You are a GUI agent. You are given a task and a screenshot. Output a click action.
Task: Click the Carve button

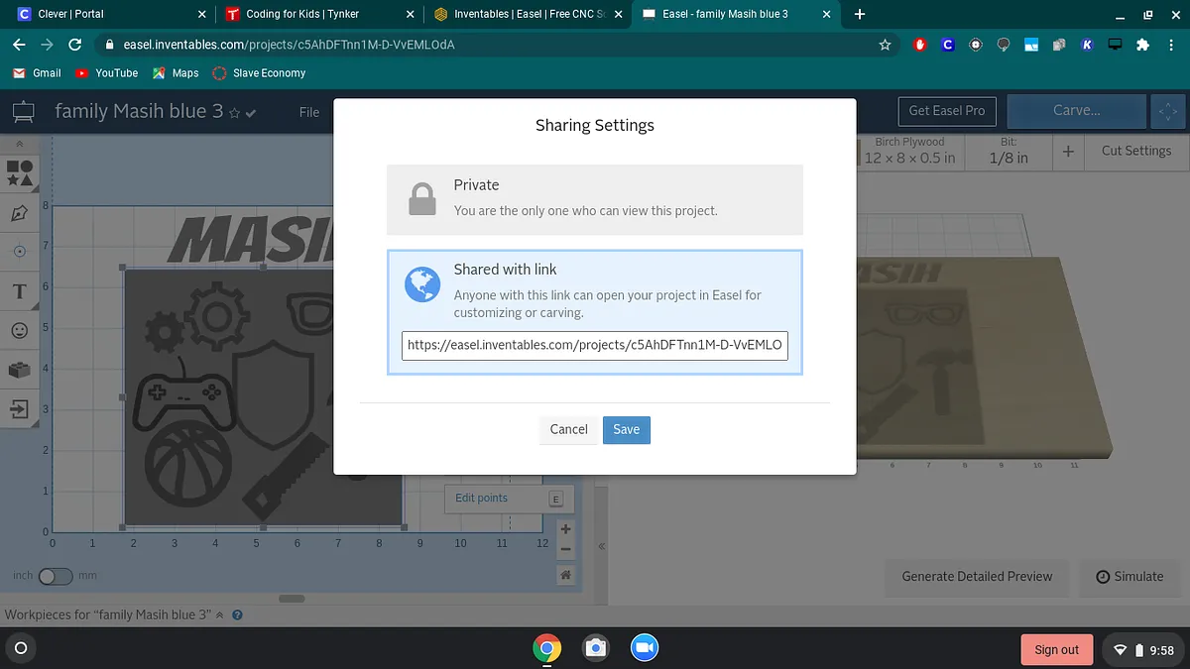[x=1076, y=111]
